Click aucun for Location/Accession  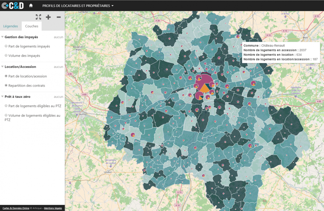59,67
